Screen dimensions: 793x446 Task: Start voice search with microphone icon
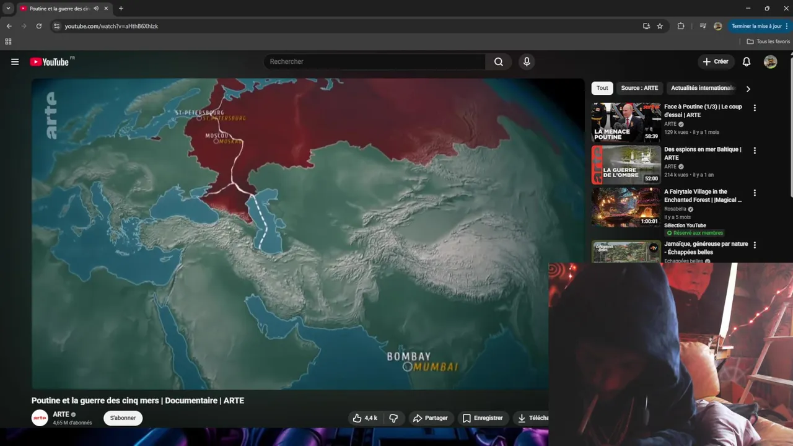(527, 62)
